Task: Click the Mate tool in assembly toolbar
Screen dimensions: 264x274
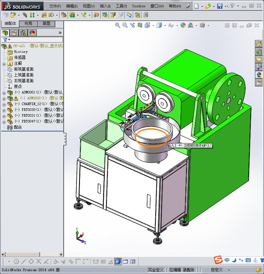Action: coord(24,15)
